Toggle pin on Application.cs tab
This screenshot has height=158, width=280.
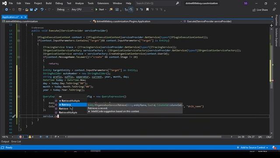tap(21, 17)
